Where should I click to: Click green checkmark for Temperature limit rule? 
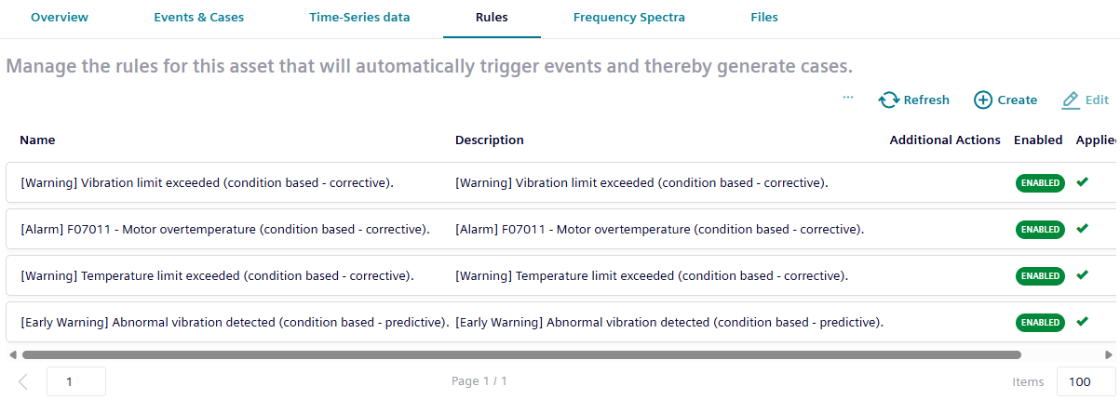[x=1082, y=275]
